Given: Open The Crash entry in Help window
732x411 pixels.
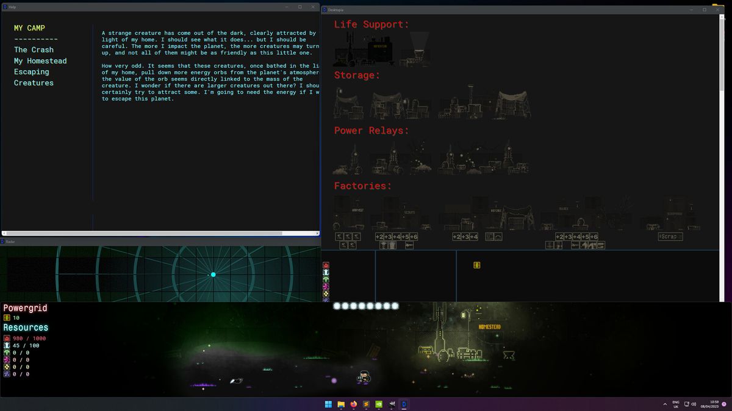Looking at the screenshot, I should click(34, 50).
